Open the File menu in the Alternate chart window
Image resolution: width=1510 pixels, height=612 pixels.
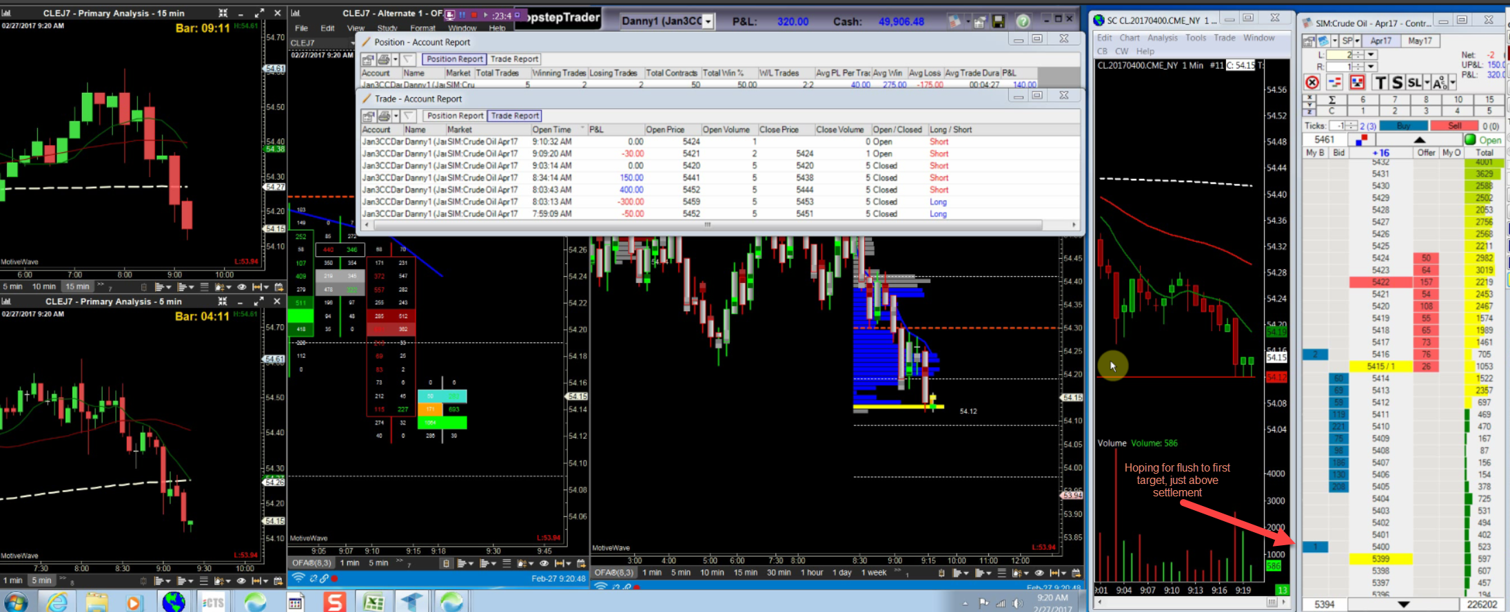pyautogui.click(x=301, y=28)
